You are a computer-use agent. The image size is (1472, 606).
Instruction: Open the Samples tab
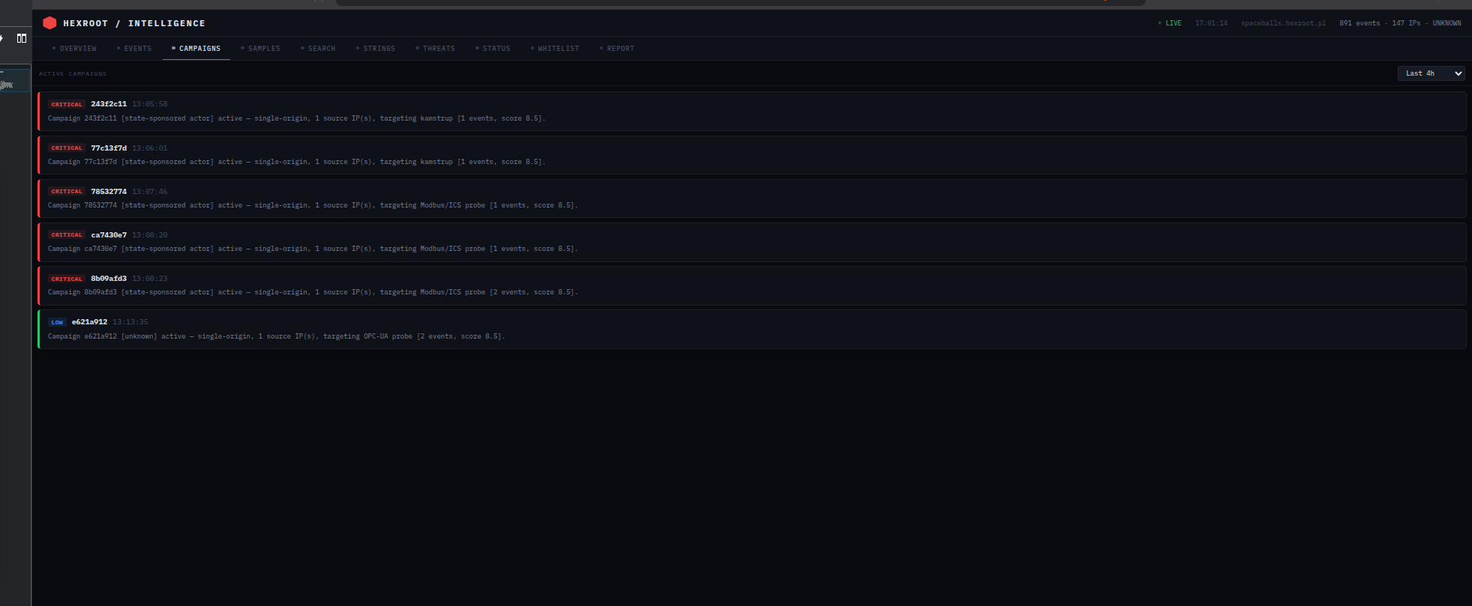(261, 49)
